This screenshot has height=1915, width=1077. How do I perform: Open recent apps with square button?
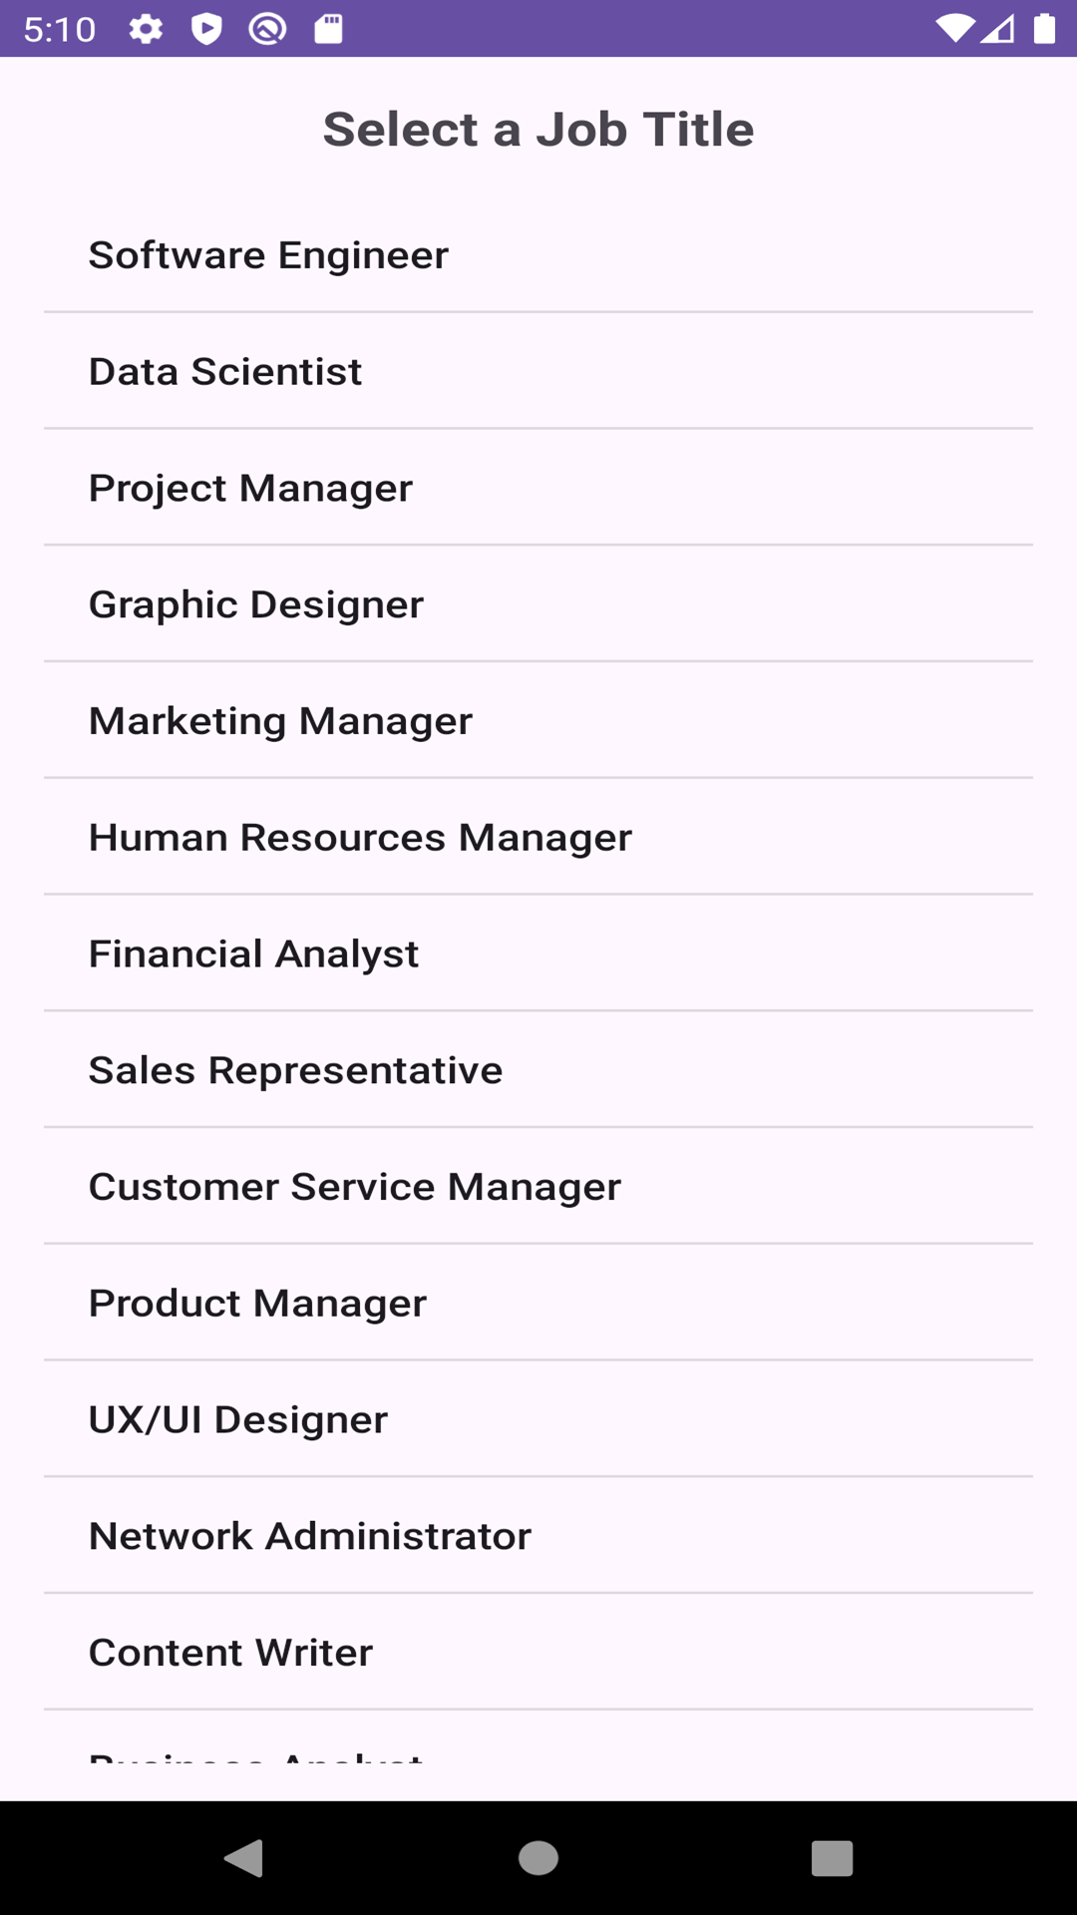pos(832,1858)
